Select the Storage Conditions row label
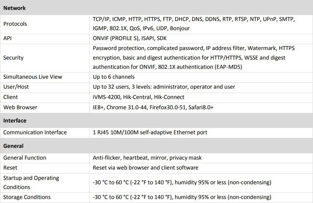 (27, 197)
